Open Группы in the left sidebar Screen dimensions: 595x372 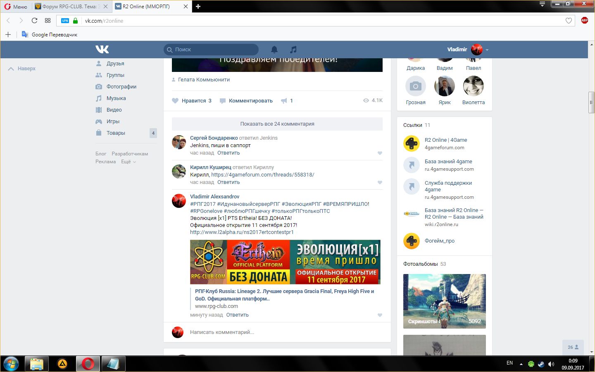(x=115, y=75)
